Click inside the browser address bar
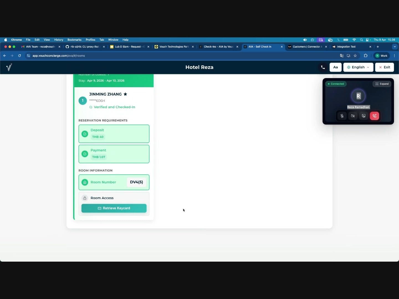This screenshot has height=299, width=399. (111, 56)
